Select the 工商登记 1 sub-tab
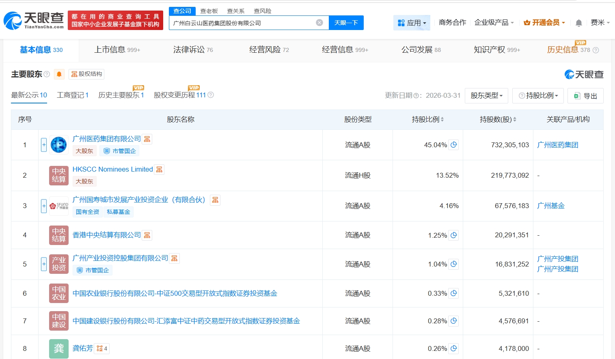Screen dimensions: 615x359 [x=73, y=95]
